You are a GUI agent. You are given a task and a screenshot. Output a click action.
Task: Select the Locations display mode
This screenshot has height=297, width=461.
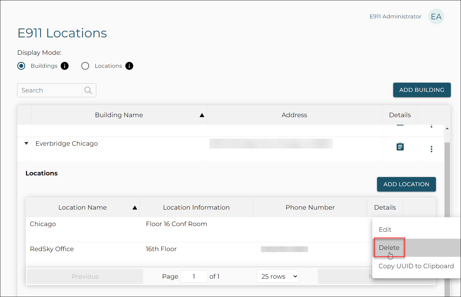click(x=85, y=66)
